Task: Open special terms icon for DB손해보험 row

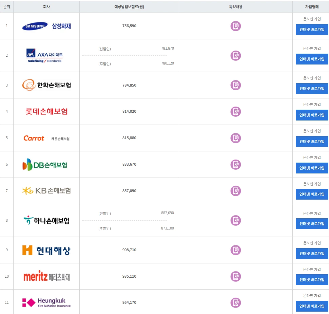Action: [x=236, y=164]
